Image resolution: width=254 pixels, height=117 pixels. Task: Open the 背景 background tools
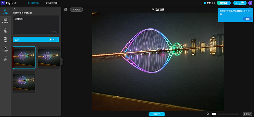tap(5, 40)
